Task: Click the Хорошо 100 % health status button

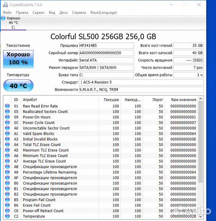Action: pos(18,59)
